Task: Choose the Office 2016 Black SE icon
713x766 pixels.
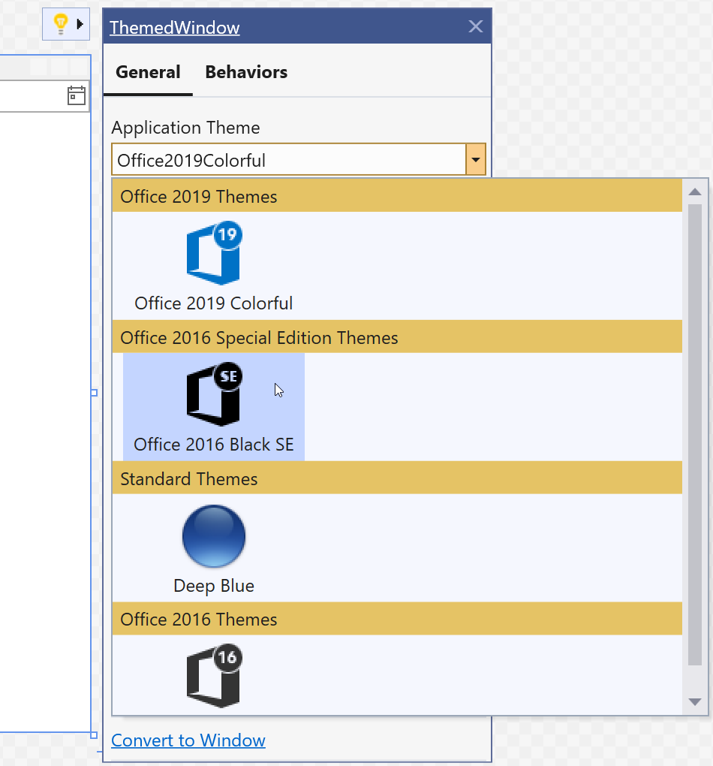Action: 213,395
